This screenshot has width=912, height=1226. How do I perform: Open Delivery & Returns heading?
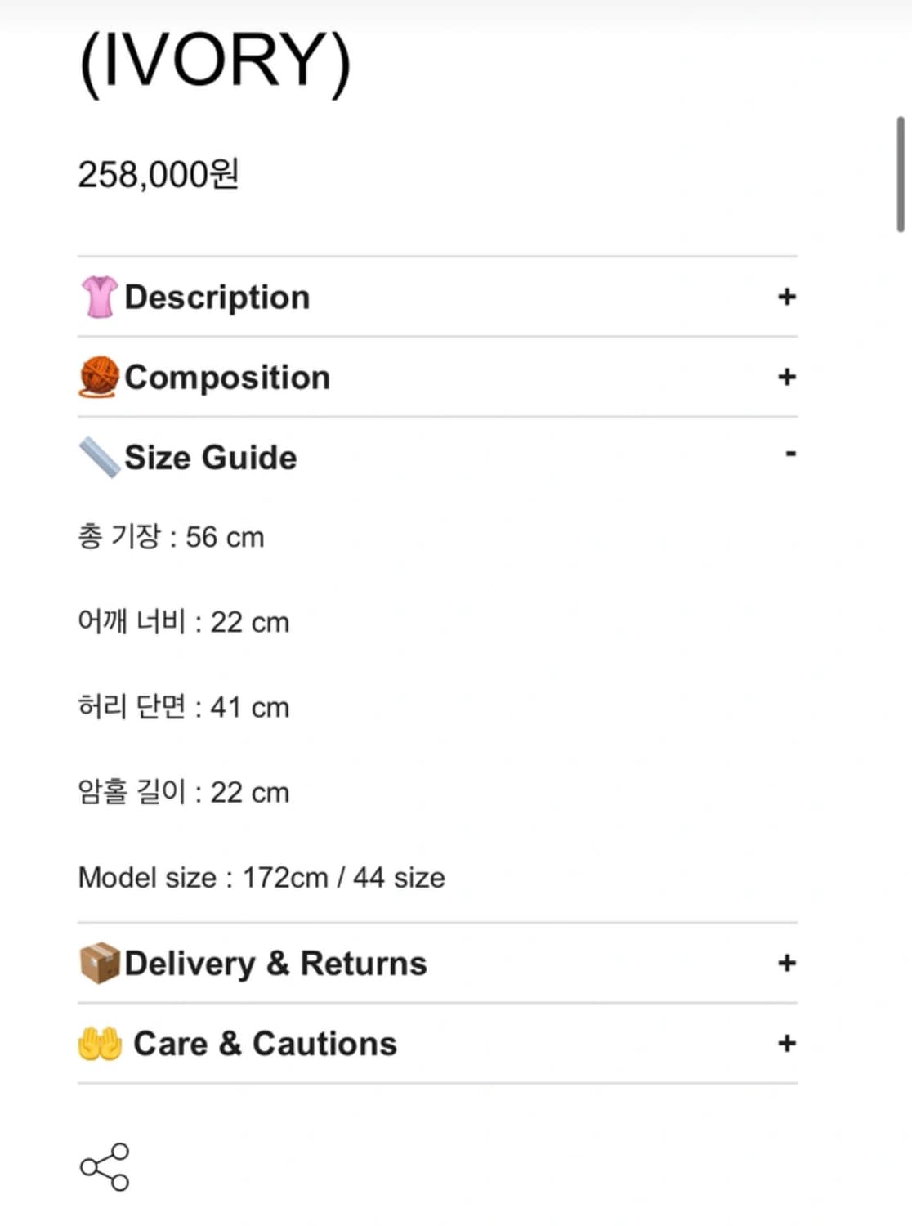[275, 963]
